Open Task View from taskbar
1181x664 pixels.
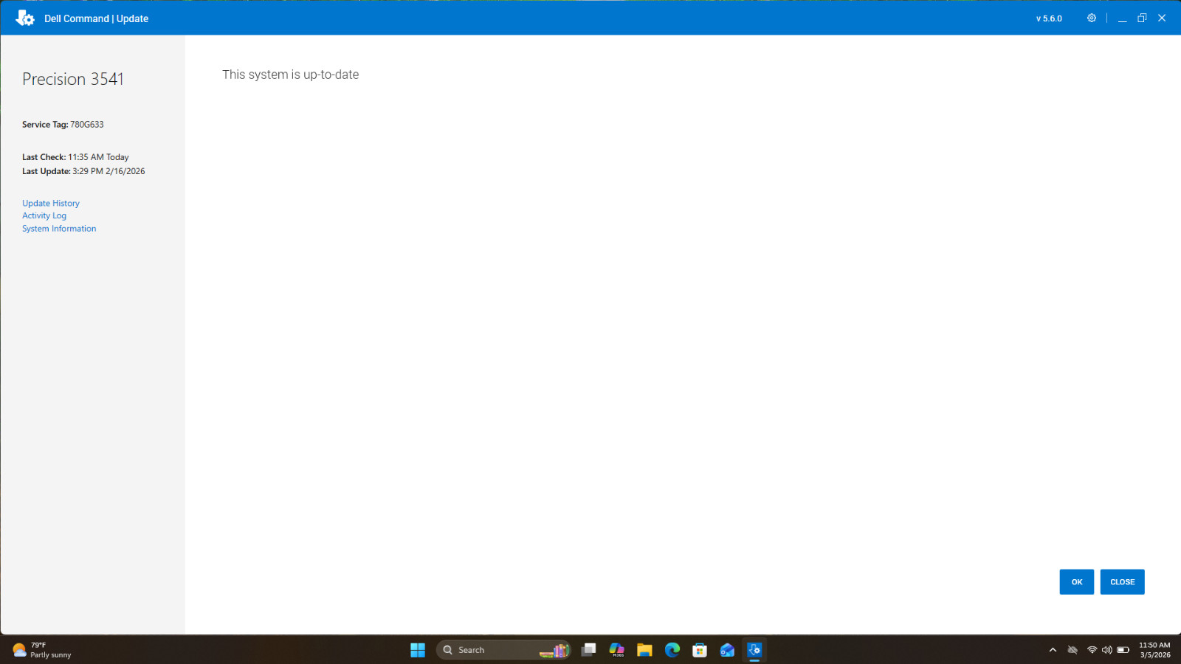(588, 650)
